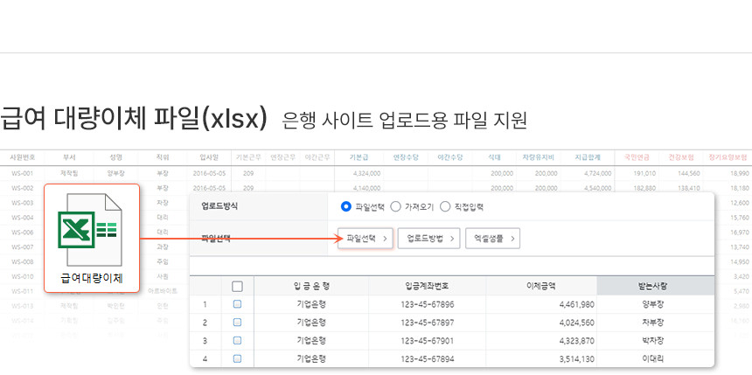Check the checkbox for row 4

(x=237, y=359)
